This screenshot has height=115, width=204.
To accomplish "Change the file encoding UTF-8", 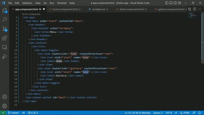I will (x=169, y=113).
